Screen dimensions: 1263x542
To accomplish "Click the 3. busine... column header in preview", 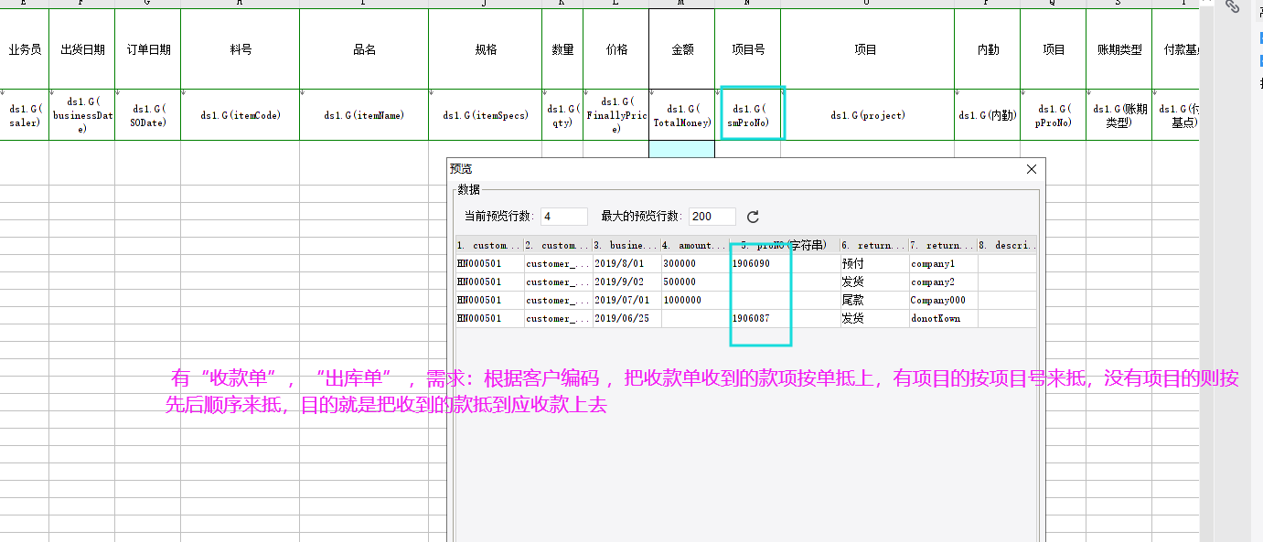I will coord(626,245).
